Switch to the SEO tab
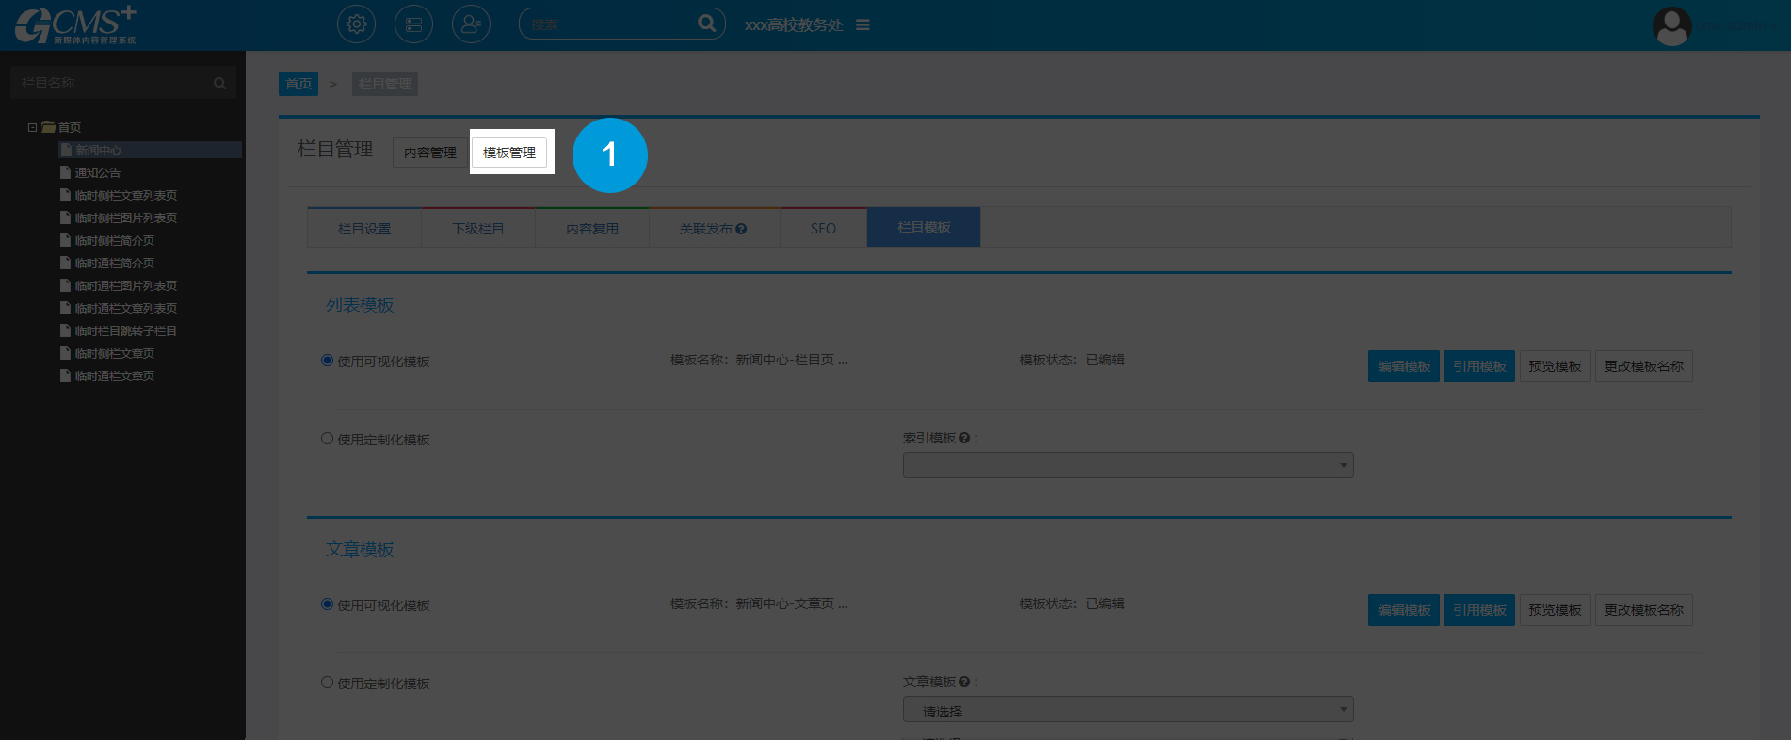The width and height of the screenshot is (1791, 740). coord(823,229)
